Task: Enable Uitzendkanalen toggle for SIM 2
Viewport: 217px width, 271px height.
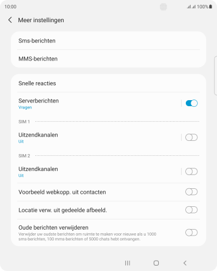Action: pyautogui.click(x=191, y=171)
